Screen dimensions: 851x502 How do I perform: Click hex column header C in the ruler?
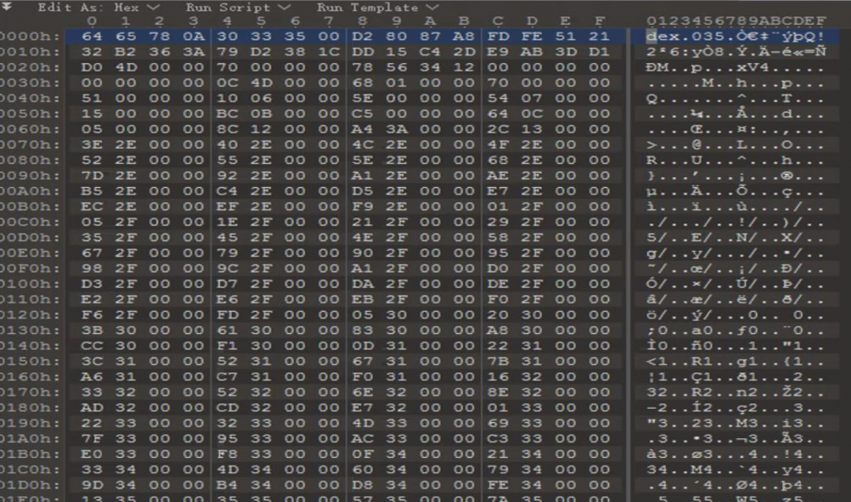point(498,21)
